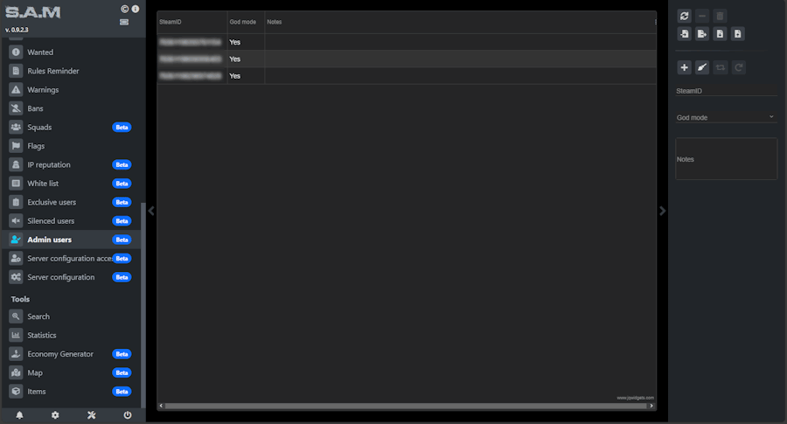Open the Bans section

click(x=35, y=108)
